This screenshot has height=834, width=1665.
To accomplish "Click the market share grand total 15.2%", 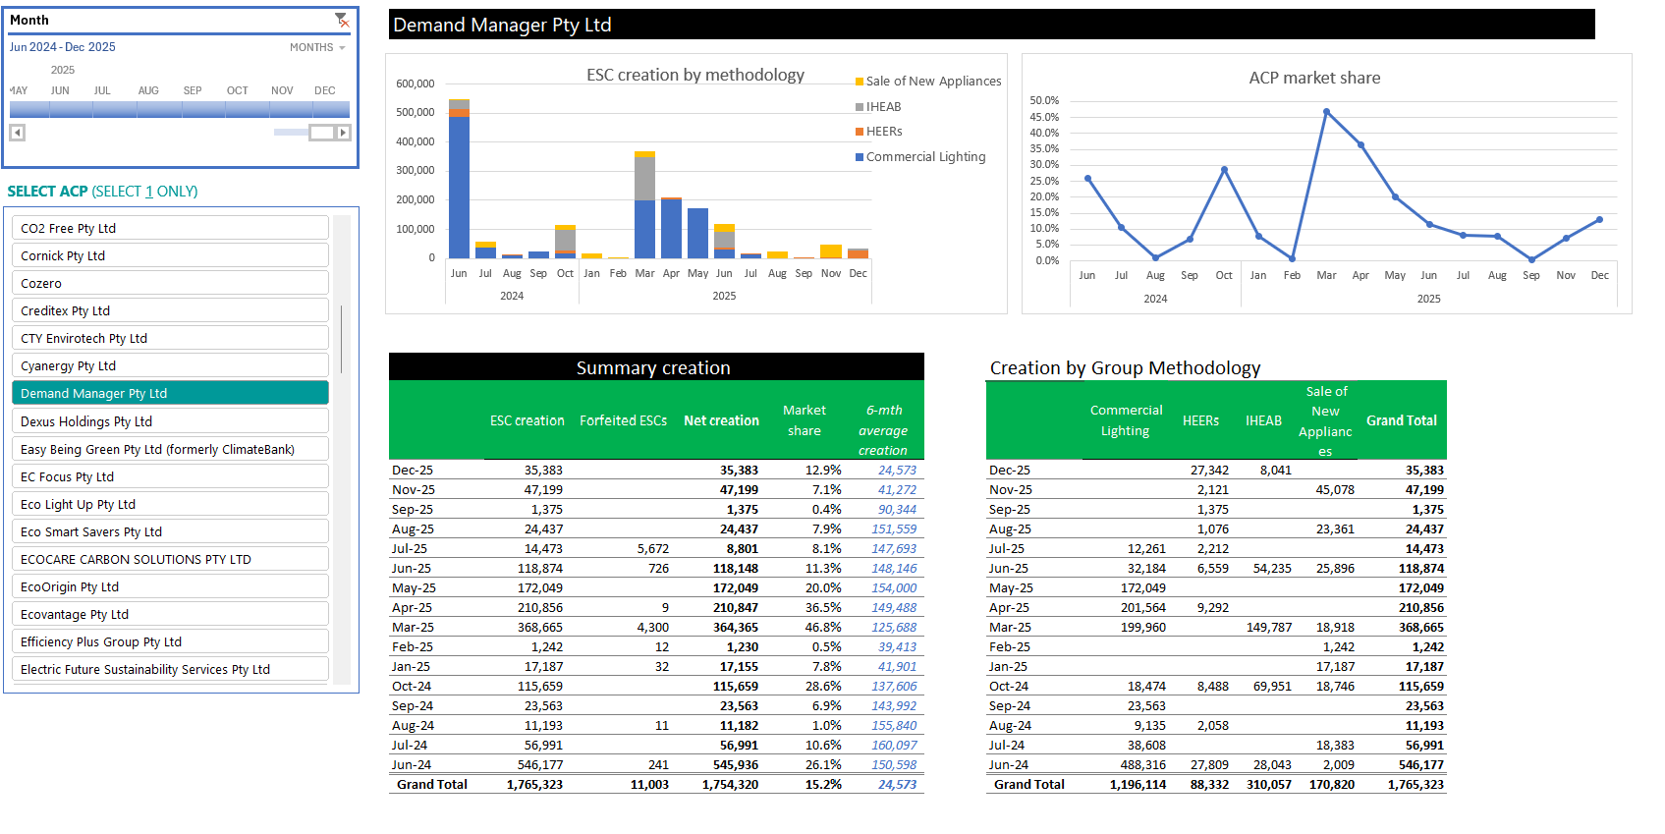I will [x=823, y=784].
